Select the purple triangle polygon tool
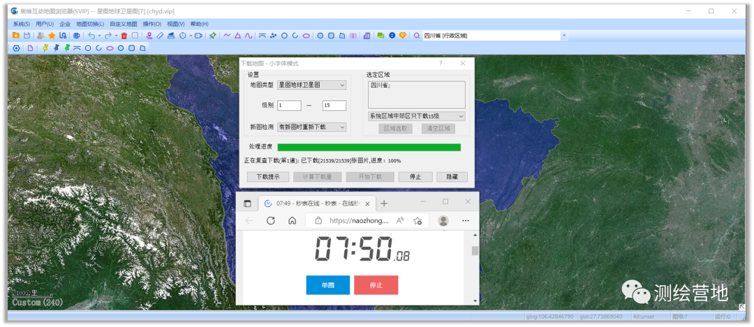This screenshot has height=327, width=754. [237, 35]
